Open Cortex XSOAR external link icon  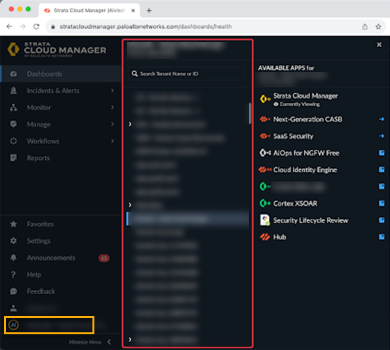381,203
